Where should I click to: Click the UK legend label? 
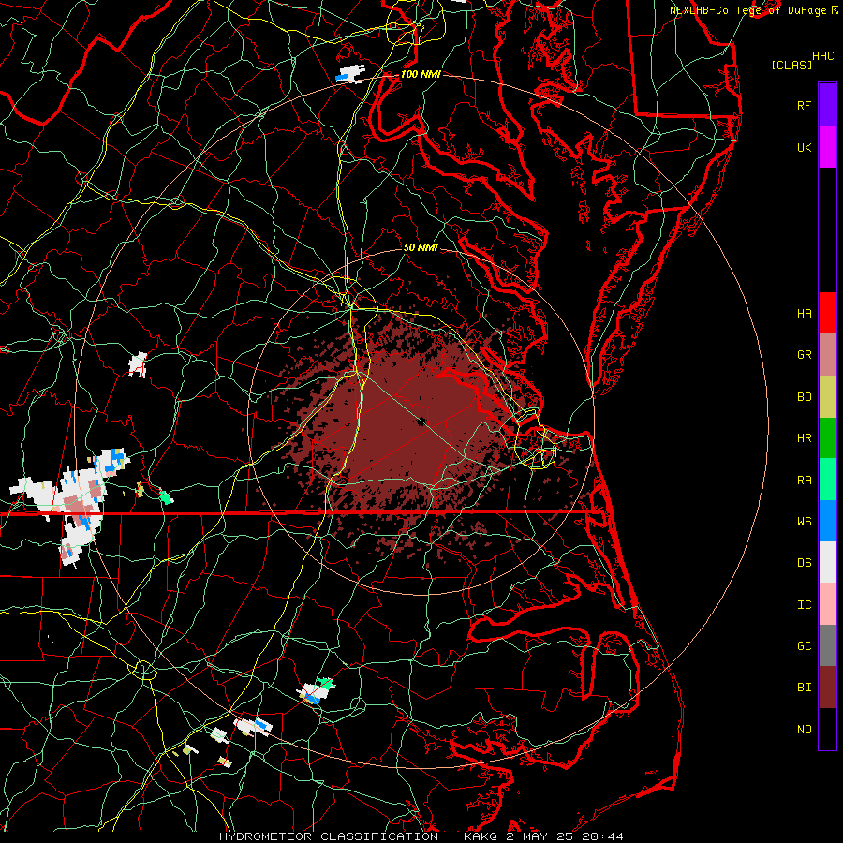[804, 147]
